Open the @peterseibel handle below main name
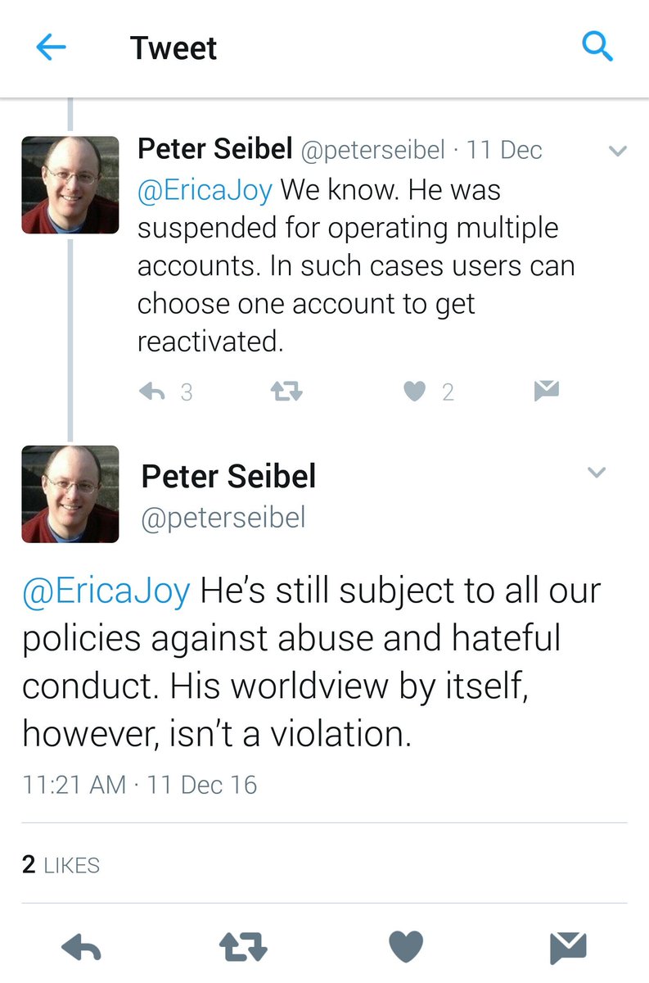Viewport: 649px width, 983px height. [x=223, y=518]
